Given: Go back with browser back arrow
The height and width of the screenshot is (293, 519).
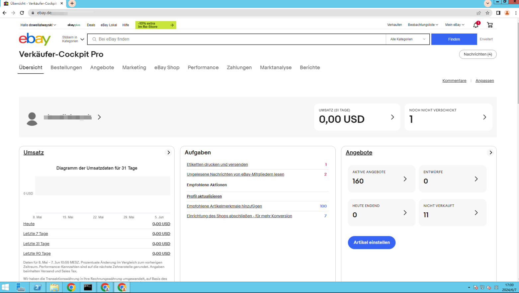Looking at the screenshot, I should (4, 13).
